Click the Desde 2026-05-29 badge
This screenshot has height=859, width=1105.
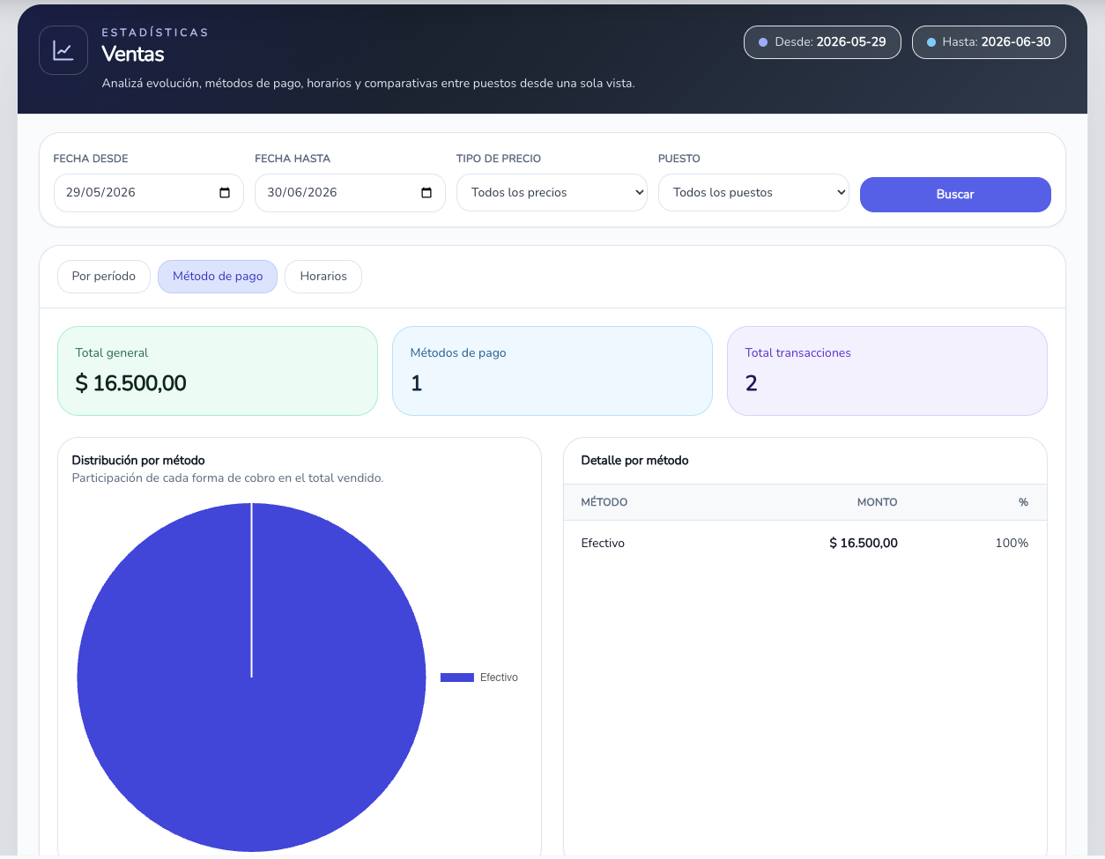pos(822,42)
